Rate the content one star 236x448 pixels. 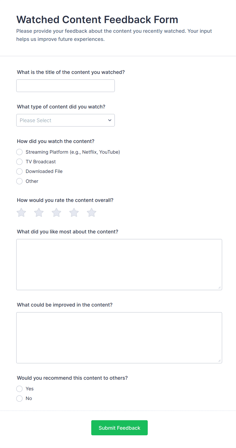click(x=21, y=213)
